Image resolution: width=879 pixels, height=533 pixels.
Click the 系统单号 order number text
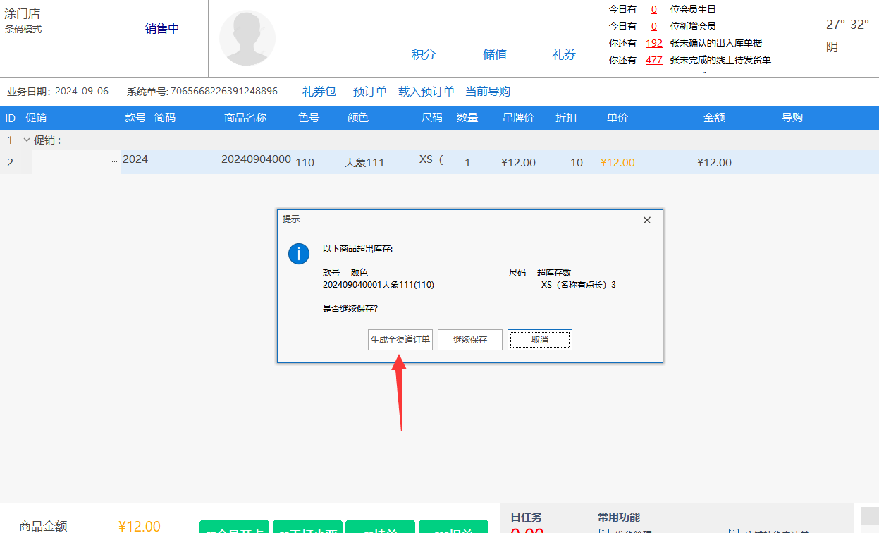pos(202,92)
